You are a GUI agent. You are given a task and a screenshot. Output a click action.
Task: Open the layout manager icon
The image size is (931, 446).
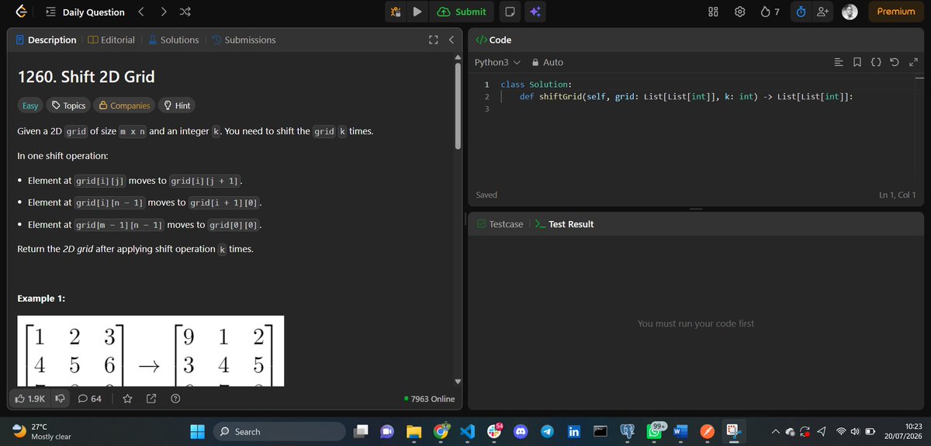point(715,12)
